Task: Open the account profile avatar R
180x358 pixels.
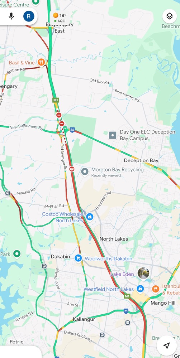Action: pos(29,16)
